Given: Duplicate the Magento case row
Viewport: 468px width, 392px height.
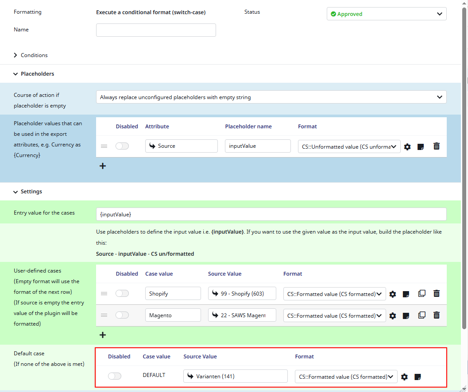Looking at the screenshot, I should tap(422, 315).
